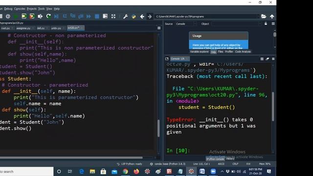
Task: Switch to the IPython console tab
Action: 215,159
